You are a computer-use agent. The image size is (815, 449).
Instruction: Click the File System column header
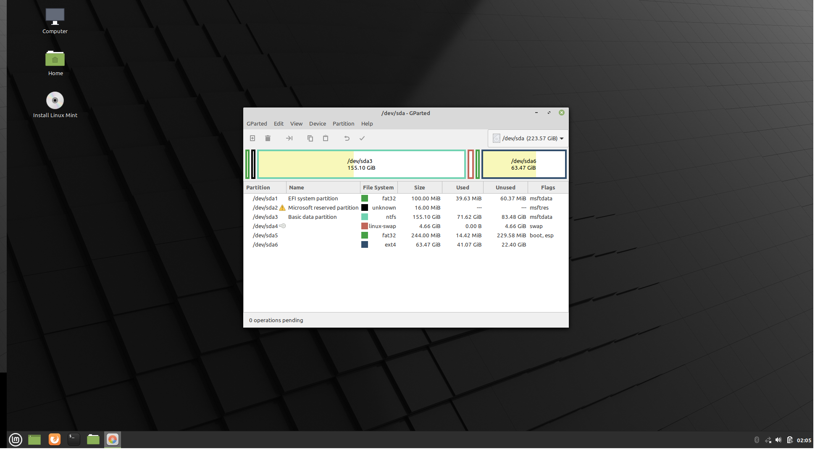tap(378, 187)
